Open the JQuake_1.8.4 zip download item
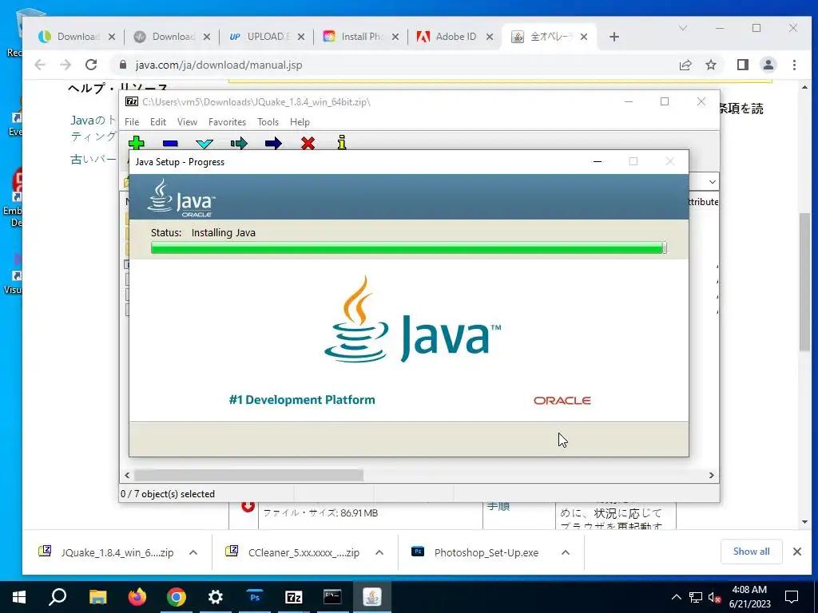 [106, 552]
